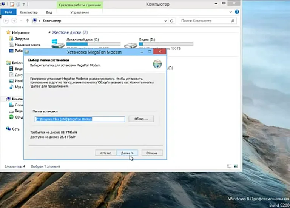Image resolution: width=290 pixels, height=208 pixels.
Task: Go back in Explorer navigation
Action: [6, 21]
